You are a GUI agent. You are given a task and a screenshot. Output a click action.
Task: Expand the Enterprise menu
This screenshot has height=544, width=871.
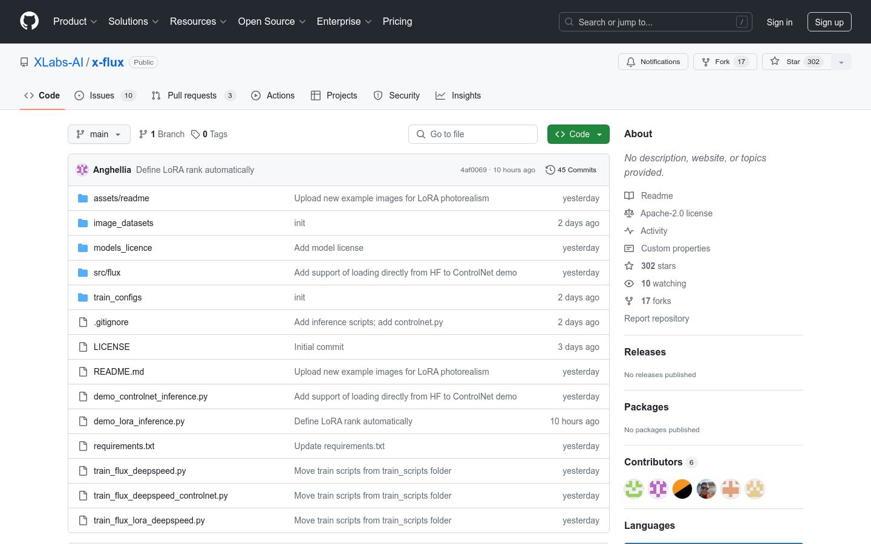tap(344, 22)
